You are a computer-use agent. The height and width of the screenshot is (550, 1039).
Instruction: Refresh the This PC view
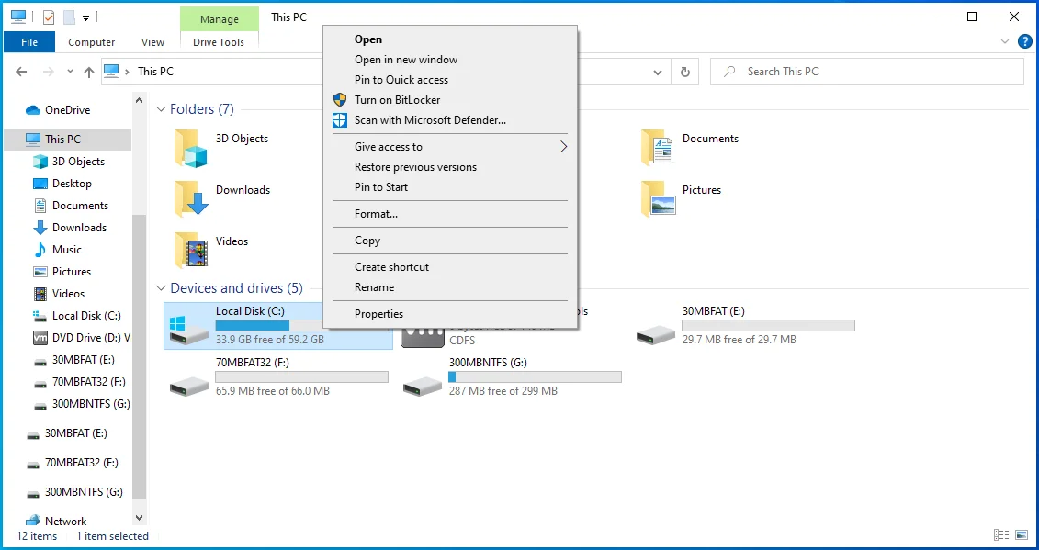[x=685, y=72]
